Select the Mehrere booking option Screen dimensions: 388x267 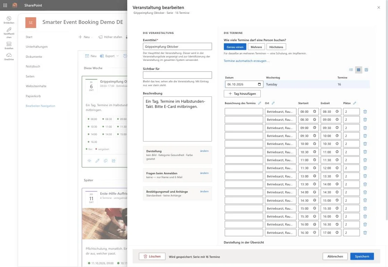click(256, 47)
